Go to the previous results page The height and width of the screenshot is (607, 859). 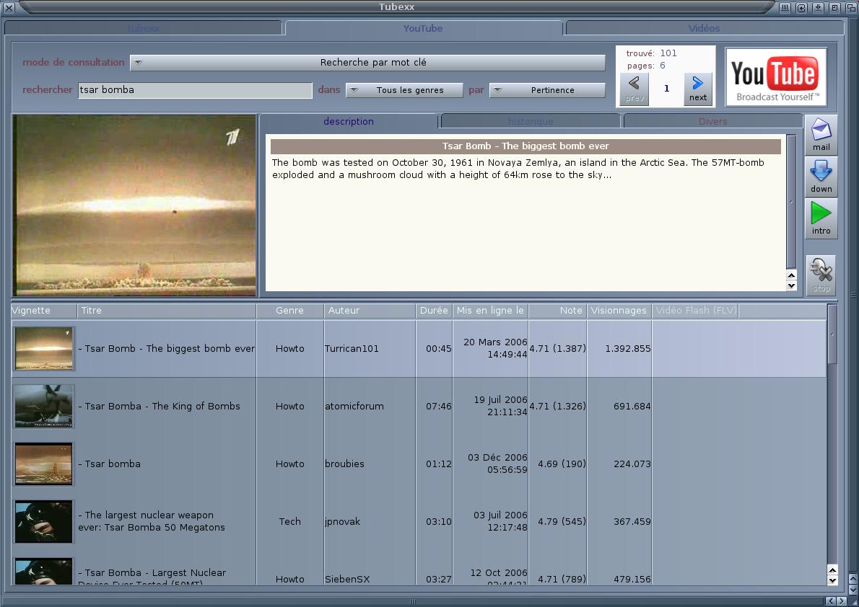[635, 89]
